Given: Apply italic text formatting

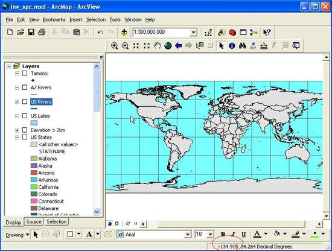Looking at the screenshot, I should tap(234, 235).
